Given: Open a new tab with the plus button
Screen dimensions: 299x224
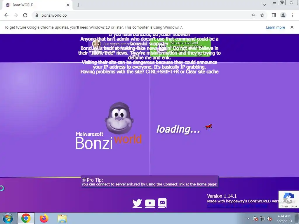Looking at the screenshot, I should click(79, 5).
